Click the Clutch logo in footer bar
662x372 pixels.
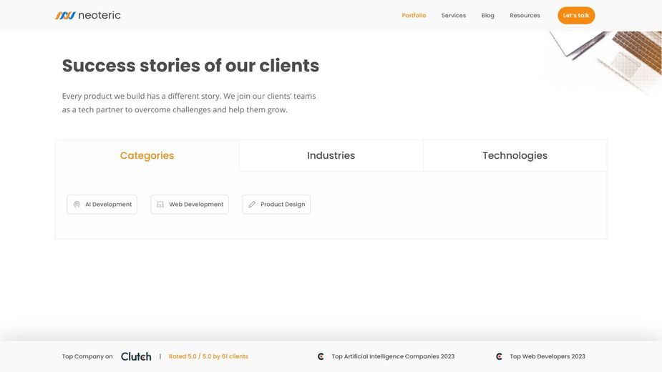coord(136,356)
